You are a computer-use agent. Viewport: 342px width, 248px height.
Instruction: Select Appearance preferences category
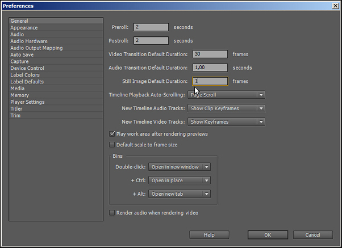[x=24, y=28]
